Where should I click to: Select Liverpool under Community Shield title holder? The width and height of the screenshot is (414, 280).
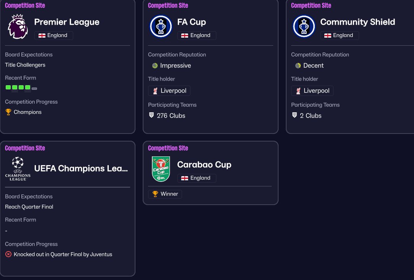pos(312,91)
